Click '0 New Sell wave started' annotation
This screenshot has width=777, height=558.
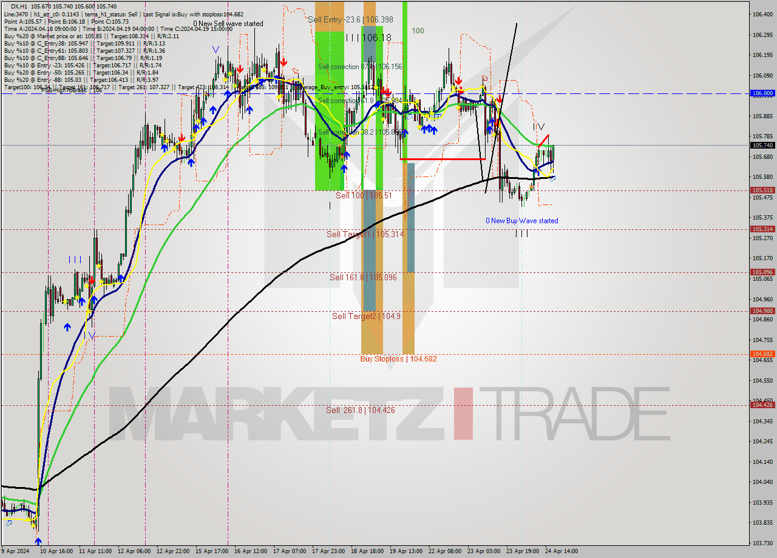(228, 24)
